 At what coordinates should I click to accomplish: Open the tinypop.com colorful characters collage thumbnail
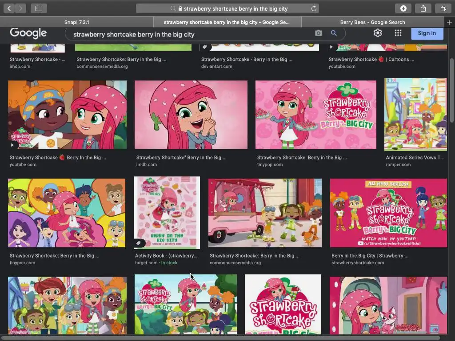click(67, 213)
